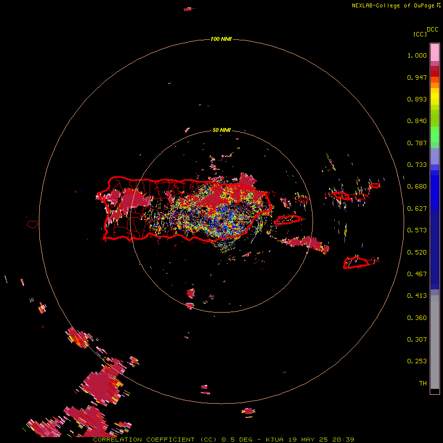Click the 0.253 scale value
The image size is (443, 443).
click(x=417, y=361)
